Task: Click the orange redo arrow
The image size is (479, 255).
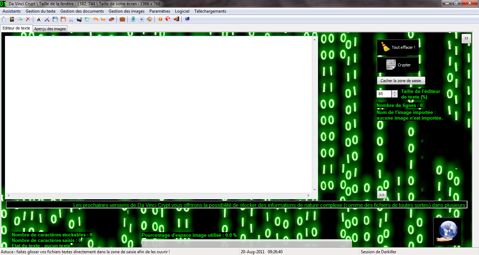Action: (x=103, y=19)
